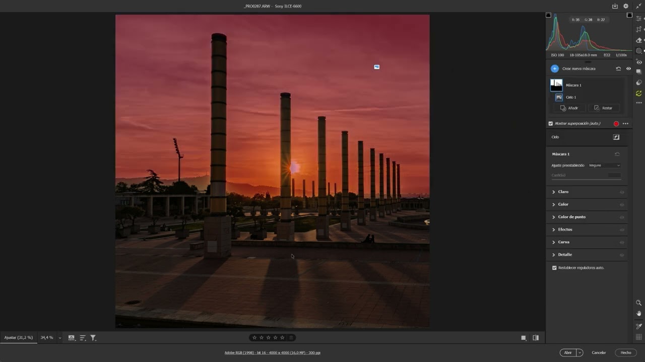Reset Máscara 1 adjustments arrow
The height and width of the screenshot is (362, 645).
pyautogui.click(x=617, y=154)
